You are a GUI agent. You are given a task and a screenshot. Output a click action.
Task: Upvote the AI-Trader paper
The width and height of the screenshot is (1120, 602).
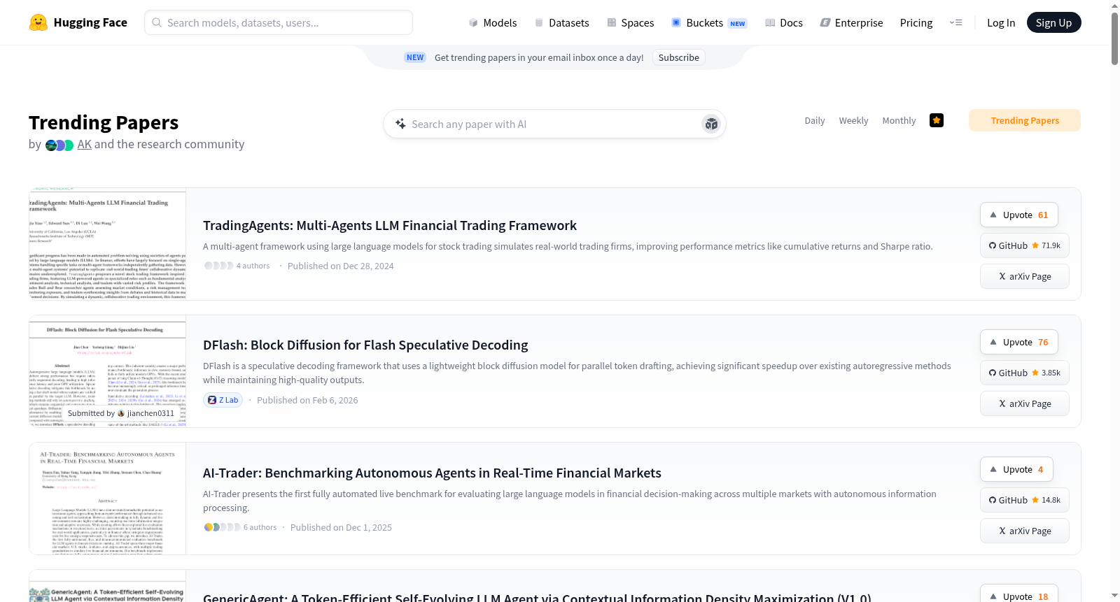(x=1016, y=469)
